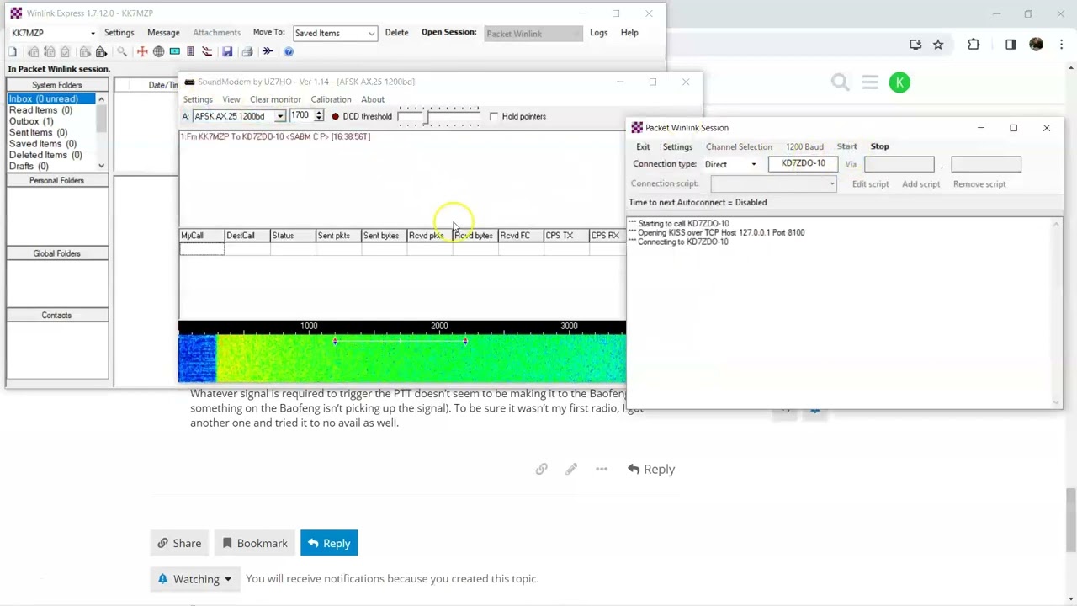Click the green K user avatar
The height and width of the screenshot is (606, 1077).
[899, 82]
